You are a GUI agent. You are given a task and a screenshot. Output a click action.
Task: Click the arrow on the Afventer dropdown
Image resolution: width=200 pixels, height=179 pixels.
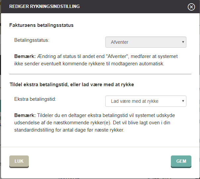[x=183, y=42]
